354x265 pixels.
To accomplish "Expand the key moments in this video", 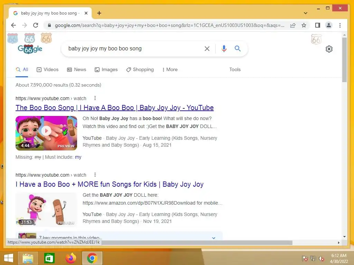I will [x=214, y=238].
